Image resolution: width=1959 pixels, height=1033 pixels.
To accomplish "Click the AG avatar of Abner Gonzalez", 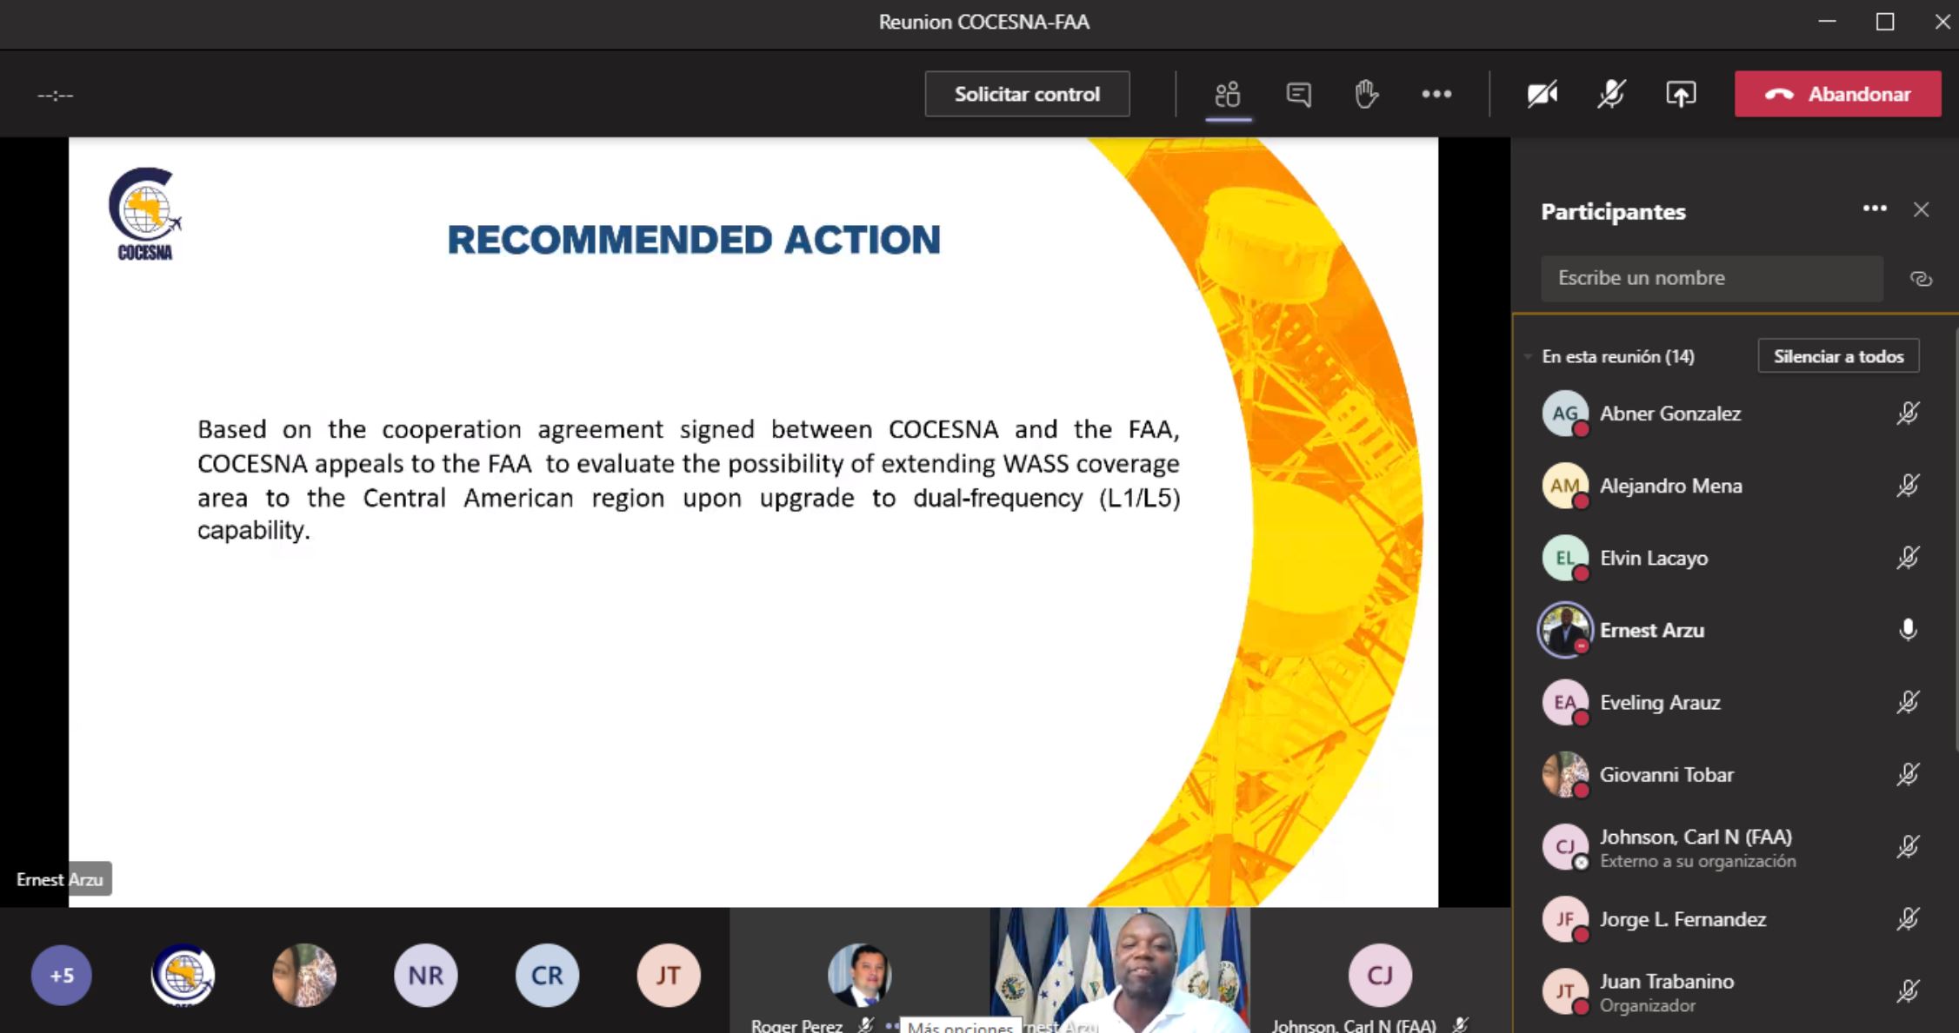I will click(x=1565, y=414).
